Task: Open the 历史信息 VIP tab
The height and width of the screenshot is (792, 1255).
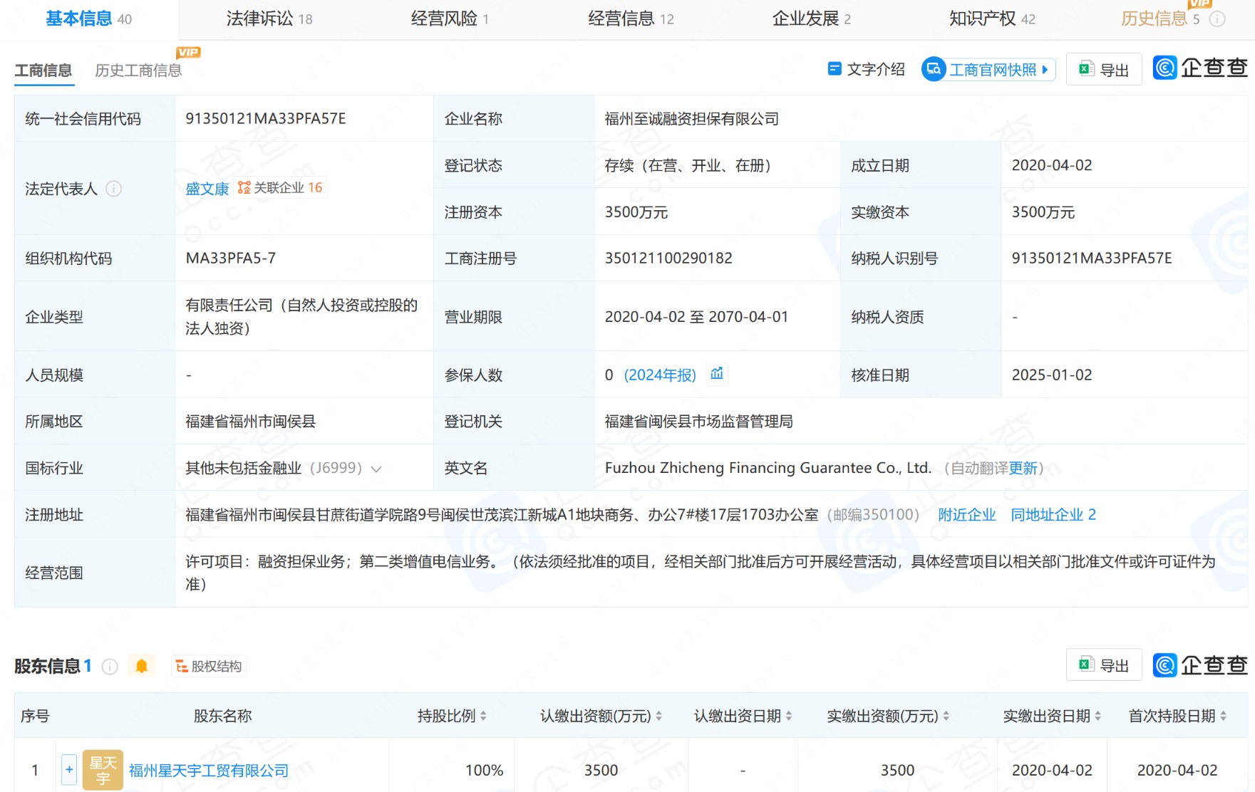Action: pos(1160,19)
